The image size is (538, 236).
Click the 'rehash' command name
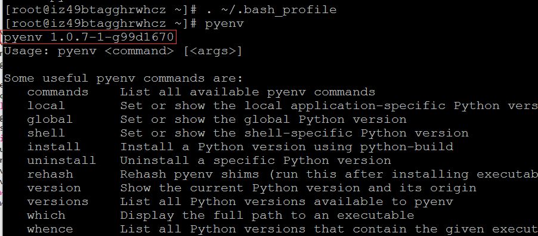click(50, 174)
